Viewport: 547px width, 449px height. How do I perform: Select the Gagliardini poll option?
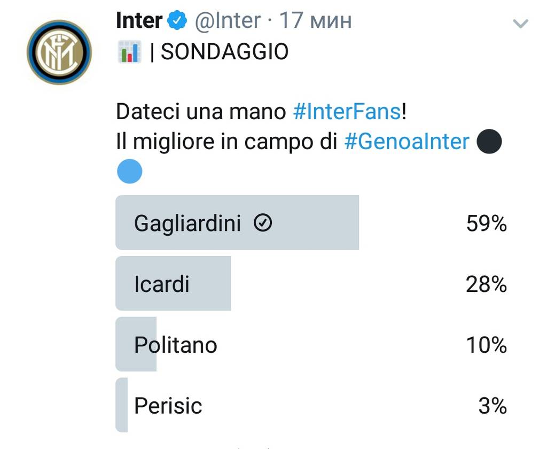311,222
